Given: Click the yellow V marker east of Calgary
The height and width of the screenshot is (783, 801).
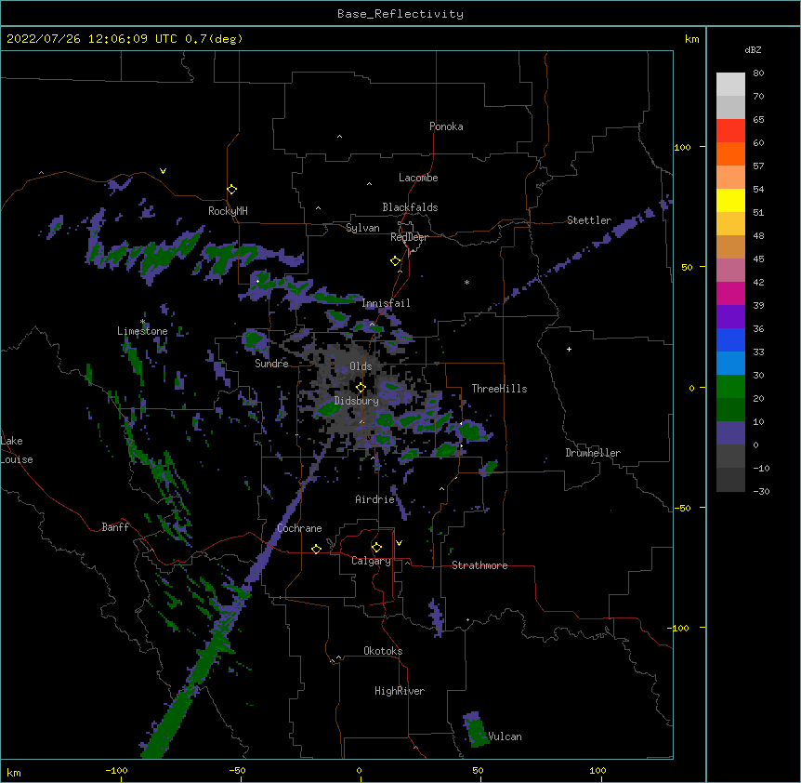Looking at the screenshot, I should click(x=399, y=543).
